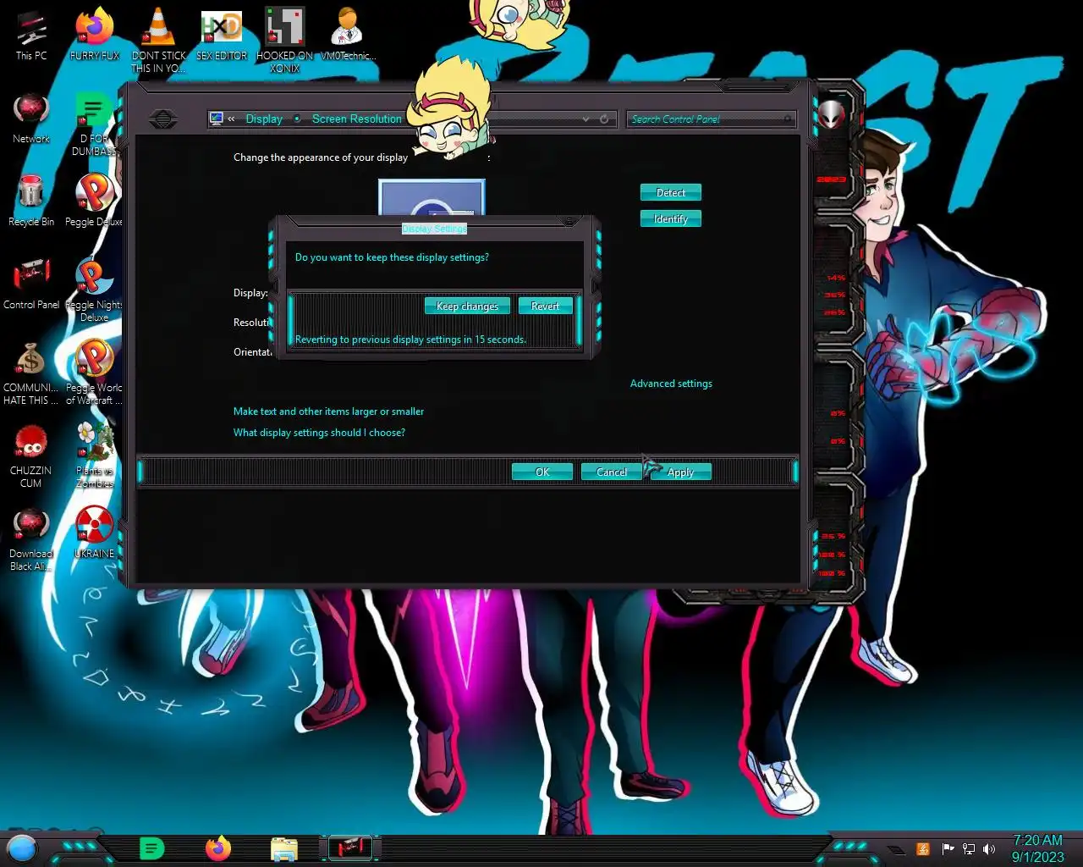Open Advanced settings link
Image resolution: width=1083 pixels, height=867 pixels.
[671, 384]
